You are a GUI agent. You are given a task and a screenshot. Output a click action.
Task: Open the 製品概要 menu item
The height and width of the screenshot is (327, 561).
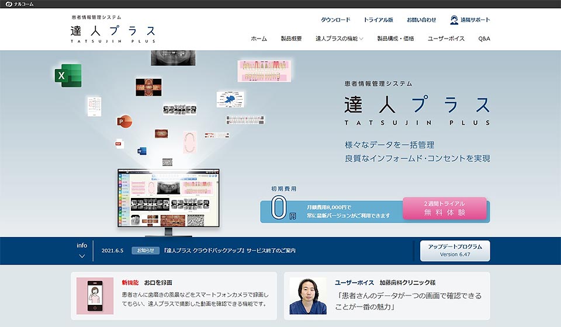[x=291, y=39]
